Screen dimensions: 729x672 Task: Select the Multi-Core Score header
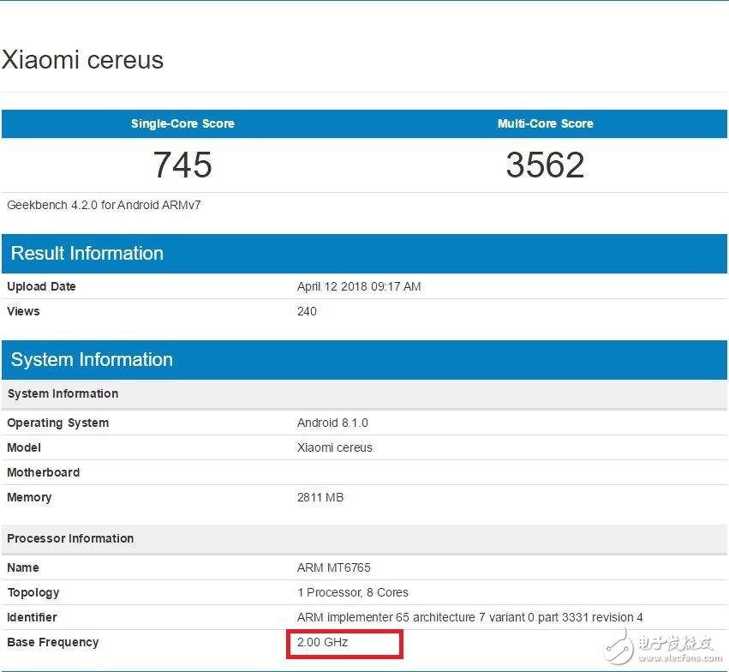point(545,123)
